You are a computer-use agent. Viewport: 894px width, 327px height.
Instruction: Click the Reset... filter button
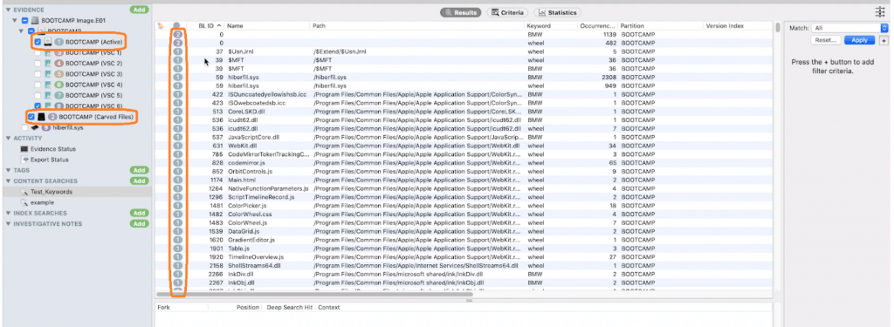tap(825, 40)
